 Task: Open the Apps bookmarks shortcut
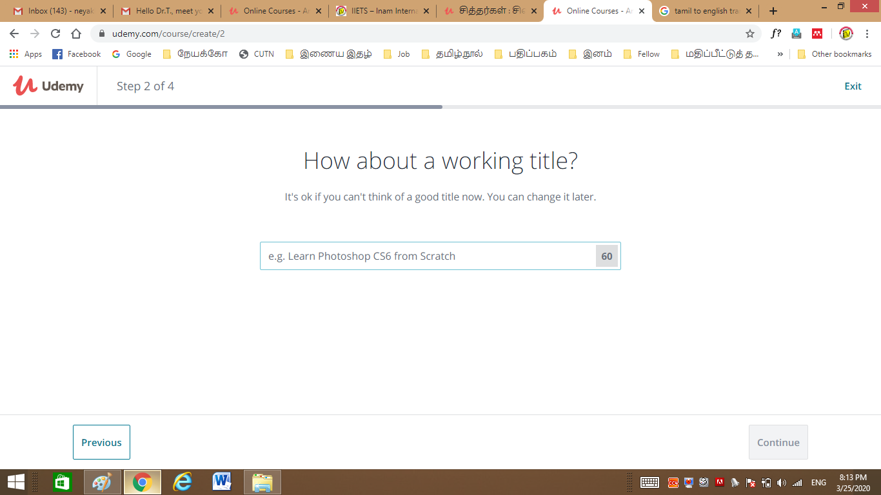(x=26, y=54)
